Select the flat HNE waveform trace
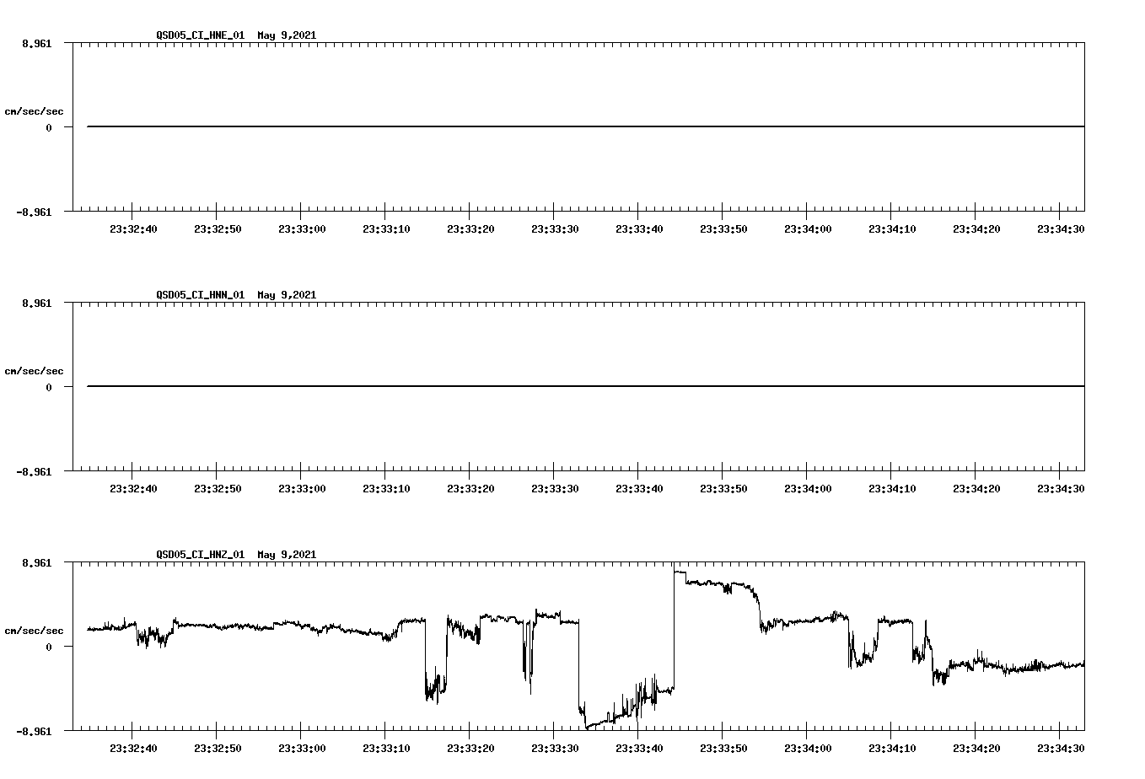 point(506,126)
